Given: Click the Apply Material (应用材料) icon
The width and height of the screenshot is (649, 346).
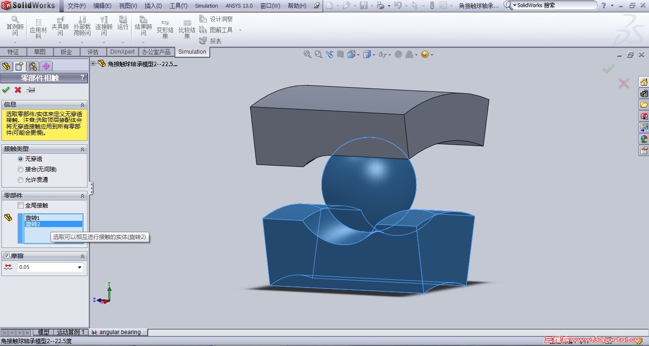Looking at the screenshot, I should 39,29.
